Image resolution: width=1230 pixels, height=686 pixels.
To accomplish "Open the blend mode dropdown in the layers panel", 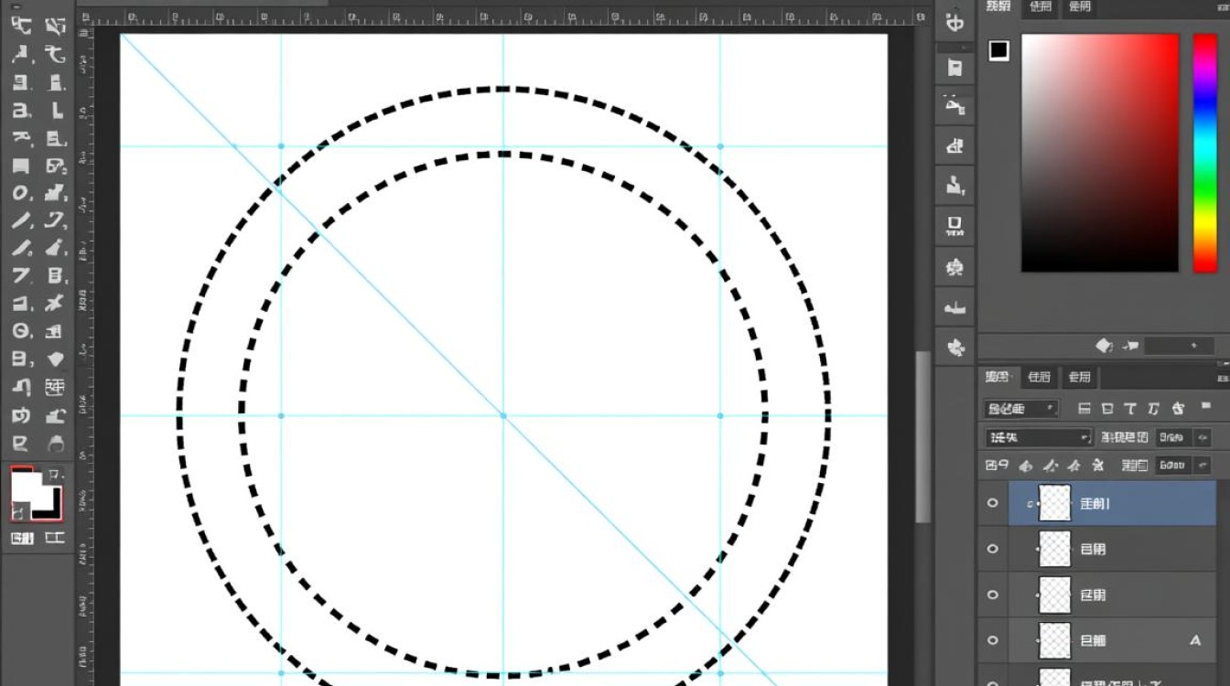I will pyautogui.click(x=1040, y=437).
